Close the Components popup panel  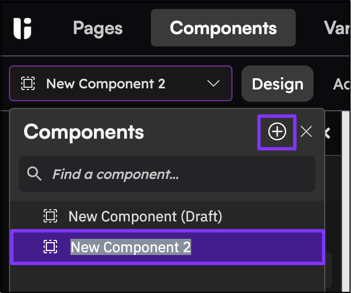(306, 131)
